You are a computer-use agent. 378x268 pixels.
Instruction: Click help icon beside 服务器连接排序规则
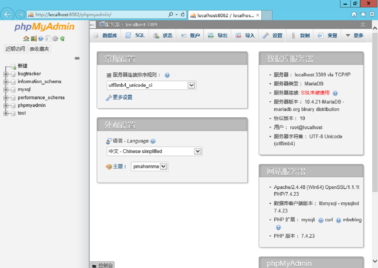click(x=167, y=75)
